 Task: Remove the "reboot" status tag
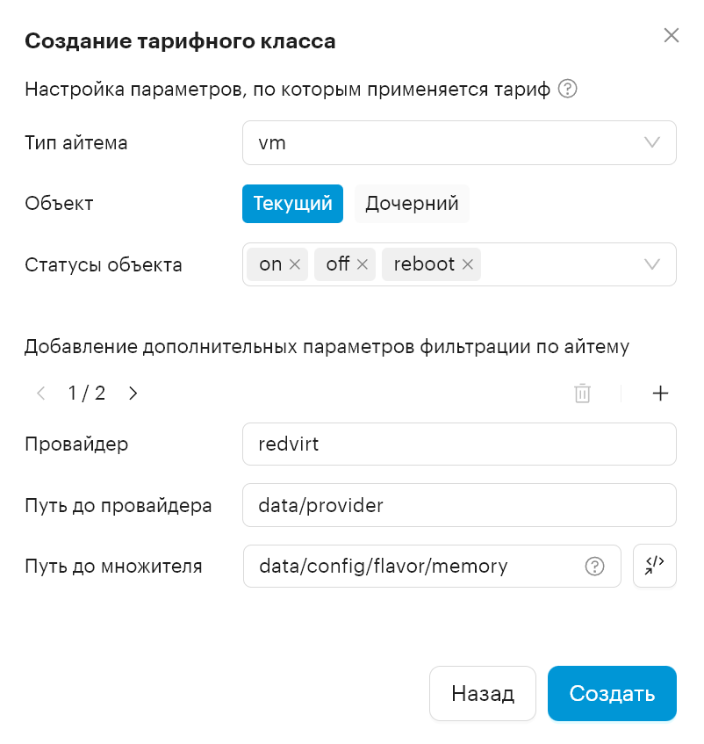pos(468,264)
